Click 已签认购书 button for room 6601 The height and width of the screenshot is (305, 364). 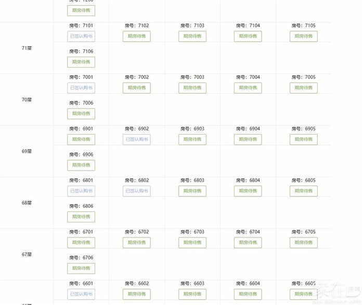(x=81, y=294)
